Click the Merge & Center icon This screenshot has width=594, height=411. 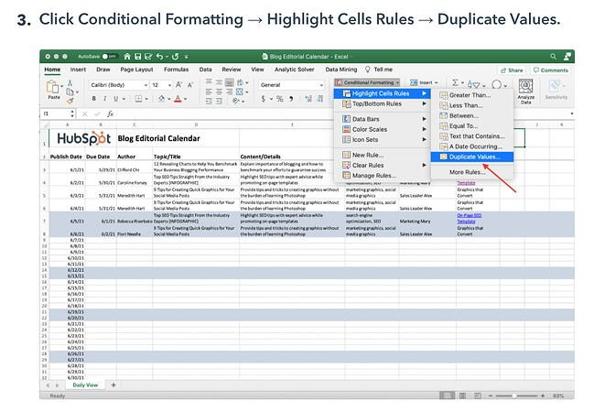(240, 92)
